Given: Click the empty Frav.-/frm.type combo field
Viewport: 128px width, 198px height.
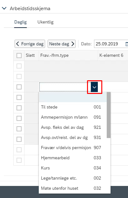Looking at the screenshot, I should [65, 87].
